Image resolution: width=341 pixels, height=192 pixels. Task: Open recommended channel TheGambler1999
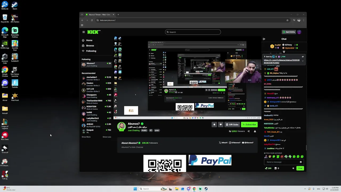96,102
